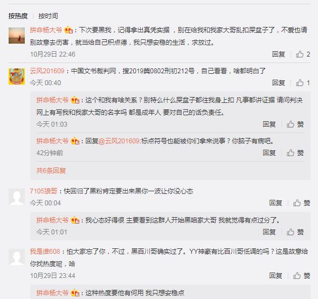Click thumbs-up on the 今天 01:03 reply
The width and height of the screenshot is (318, 299).
tap(295, 124)
